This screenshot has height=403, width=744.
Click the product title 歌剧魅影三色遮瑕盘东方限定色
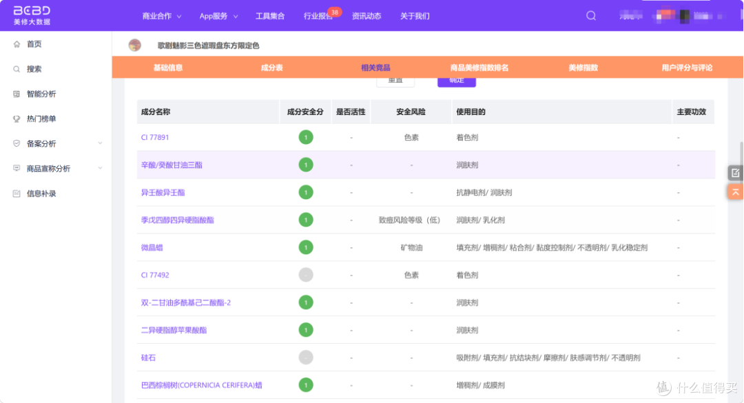[x=208, y=45]
